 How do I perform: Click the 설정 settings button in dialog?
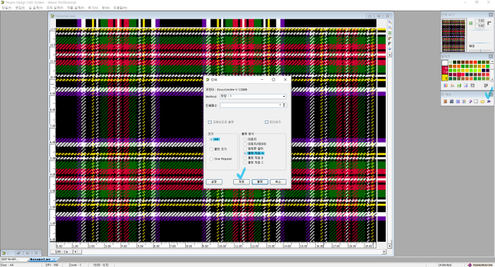click(214, 182)
